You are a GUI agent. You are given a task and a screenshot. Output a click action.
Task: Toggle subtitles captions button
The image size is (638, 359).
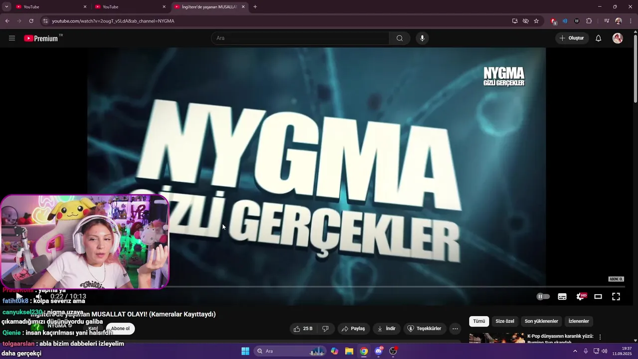pyautogui.click(x=562, y=296)
